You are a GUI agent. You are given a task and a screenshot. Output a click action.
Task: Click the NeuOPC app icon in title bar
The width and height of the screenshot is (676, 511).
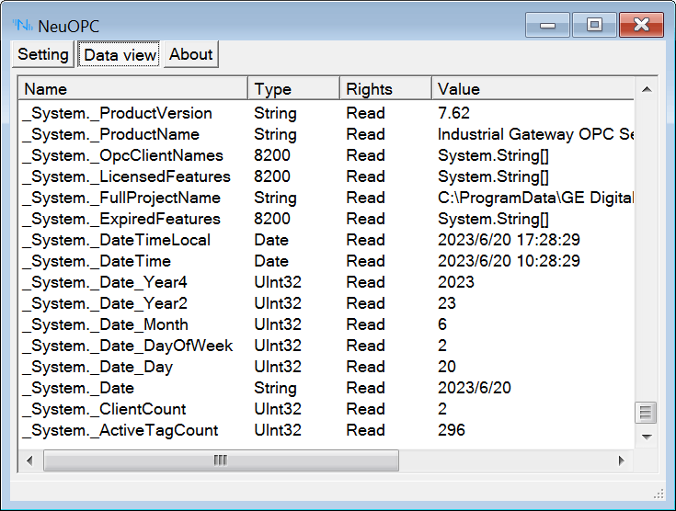click(22, 25)
